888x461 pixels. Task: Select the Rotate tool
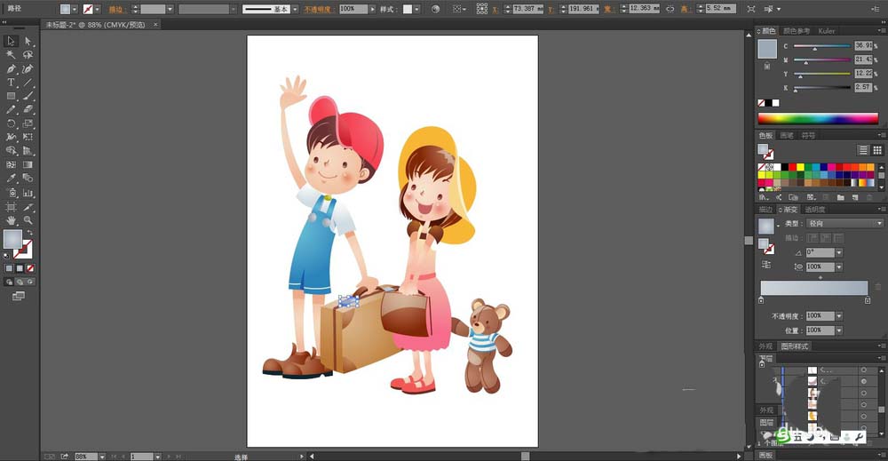click(x=11, y=123)
